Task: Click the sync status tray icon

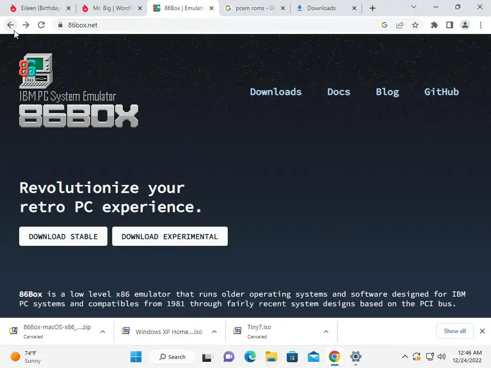Action: point(417,356)
